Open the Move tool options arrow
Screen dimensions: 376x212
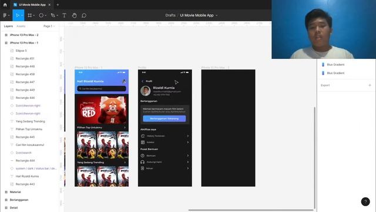22,15
